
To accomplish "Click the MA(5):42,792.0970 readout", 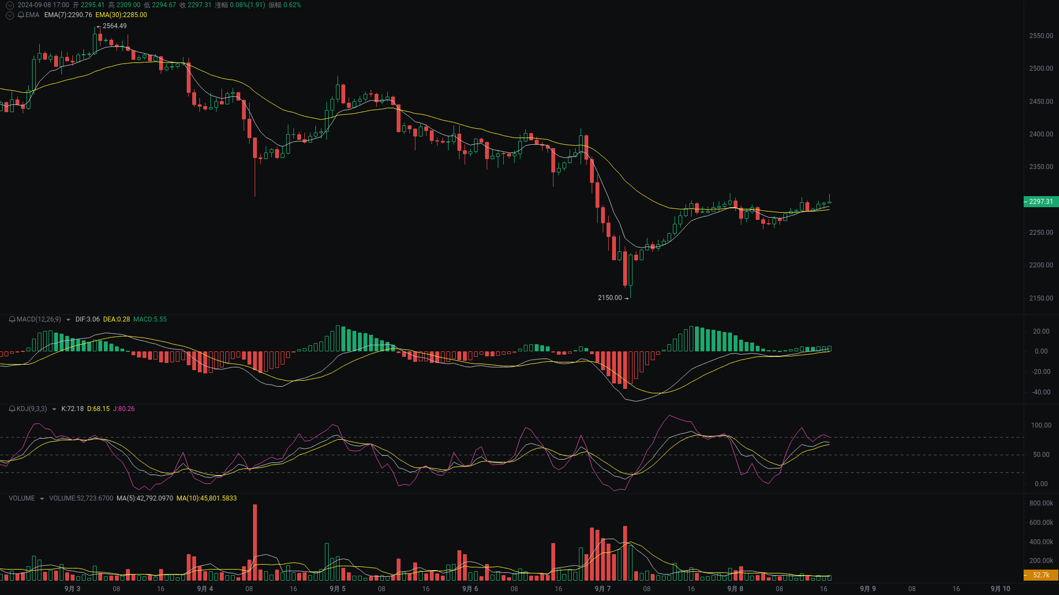I will pyautogui.click(x=145, y=498).
